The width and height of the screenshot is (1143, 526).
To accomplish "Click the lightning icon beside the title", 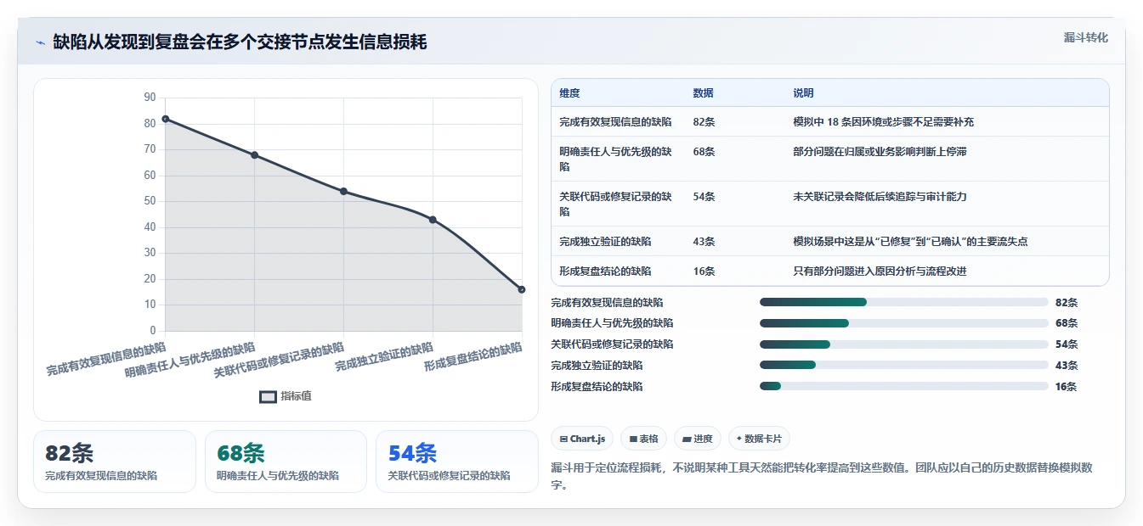I will coord(41,42).
